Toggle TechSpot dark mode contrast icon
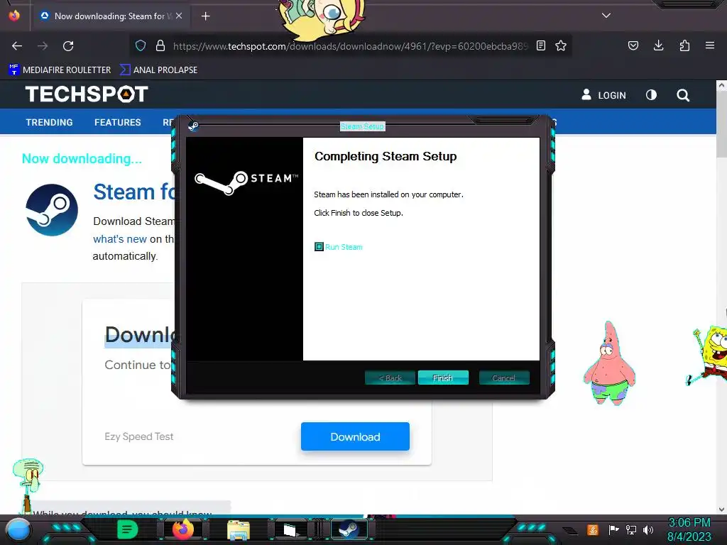 click(x=652, y=95)
